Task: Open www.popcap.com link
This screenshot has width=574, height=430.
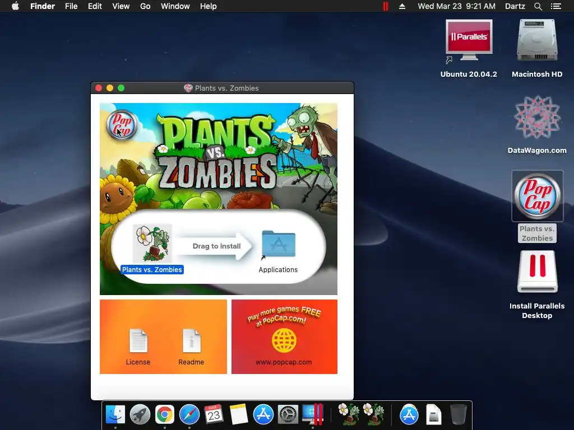Action: pos(284,362)
